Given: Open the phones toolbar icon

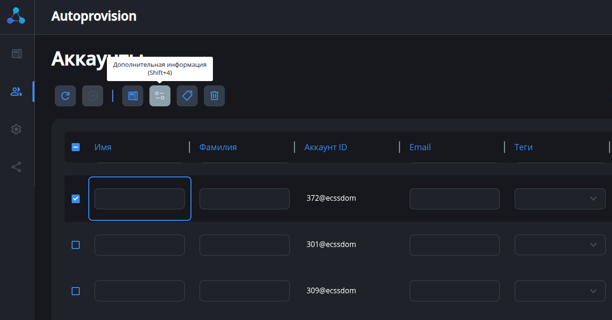Looking at the screenshot, I should (x=133, y=96).
